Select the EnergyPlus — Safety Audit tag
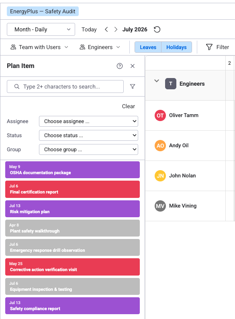Image resolution: width=235 pixels, height=319 pixels. tap(43, 11)
